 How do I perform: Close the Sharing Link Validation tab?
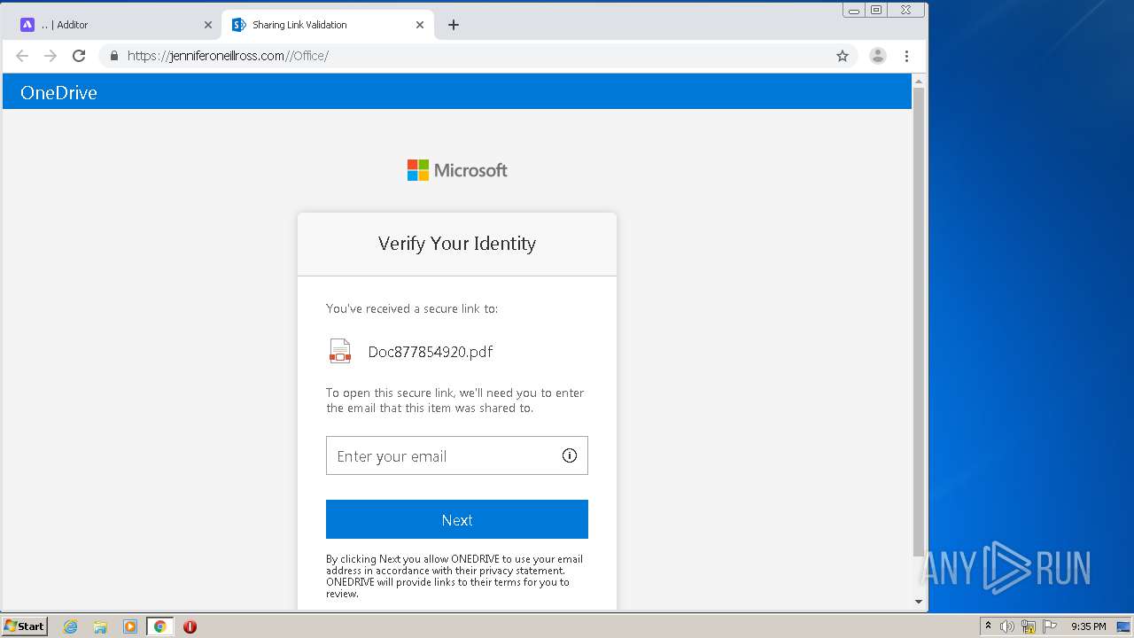[420, 25]
